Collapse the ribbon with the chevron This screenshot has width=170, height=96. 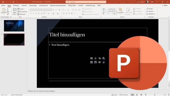point(168,17)
